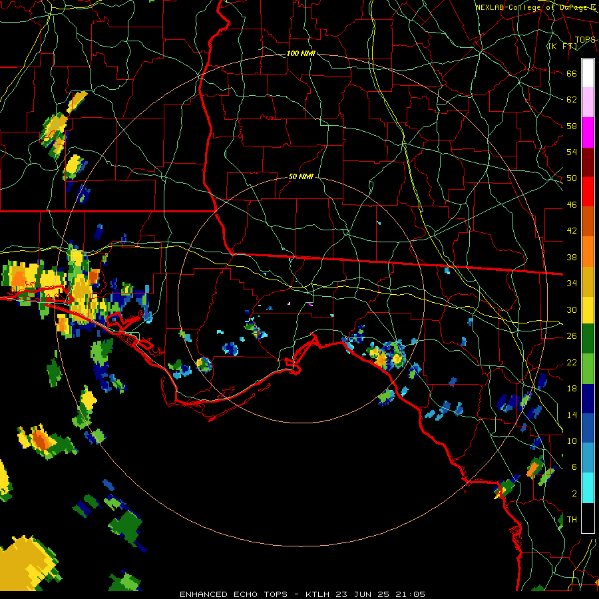Viewport: 599px width, 599px height.
Task: Click the dark red 54 kft legend swatch
Action: tap(588, 162)
